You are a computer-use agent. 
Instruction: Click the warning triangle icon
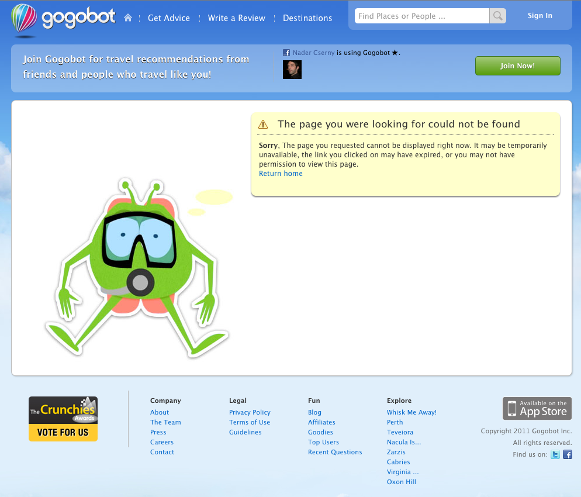pos(263,124)
